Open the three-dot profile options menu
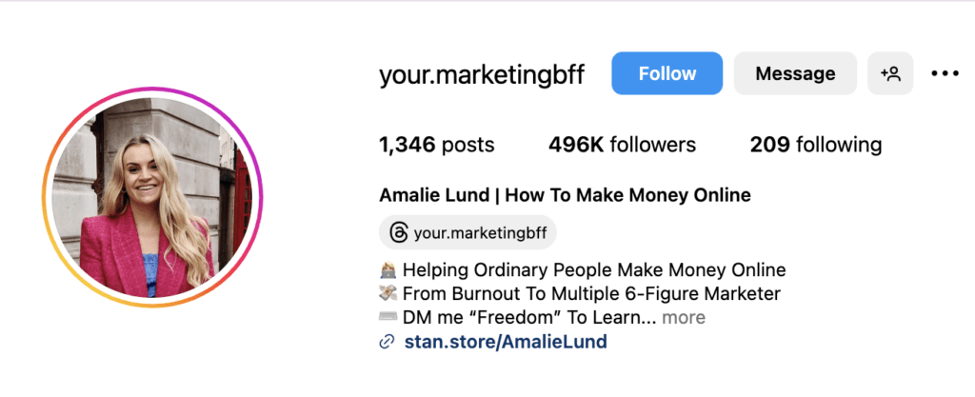This screenshot has height=397, width=975. click(x=945, y=73)
